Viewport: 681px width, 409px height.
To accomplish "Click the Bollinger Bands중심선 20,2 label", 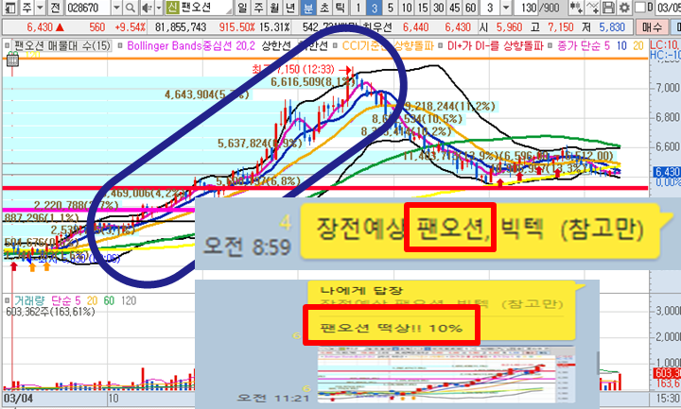I will [x=191, y=45].
